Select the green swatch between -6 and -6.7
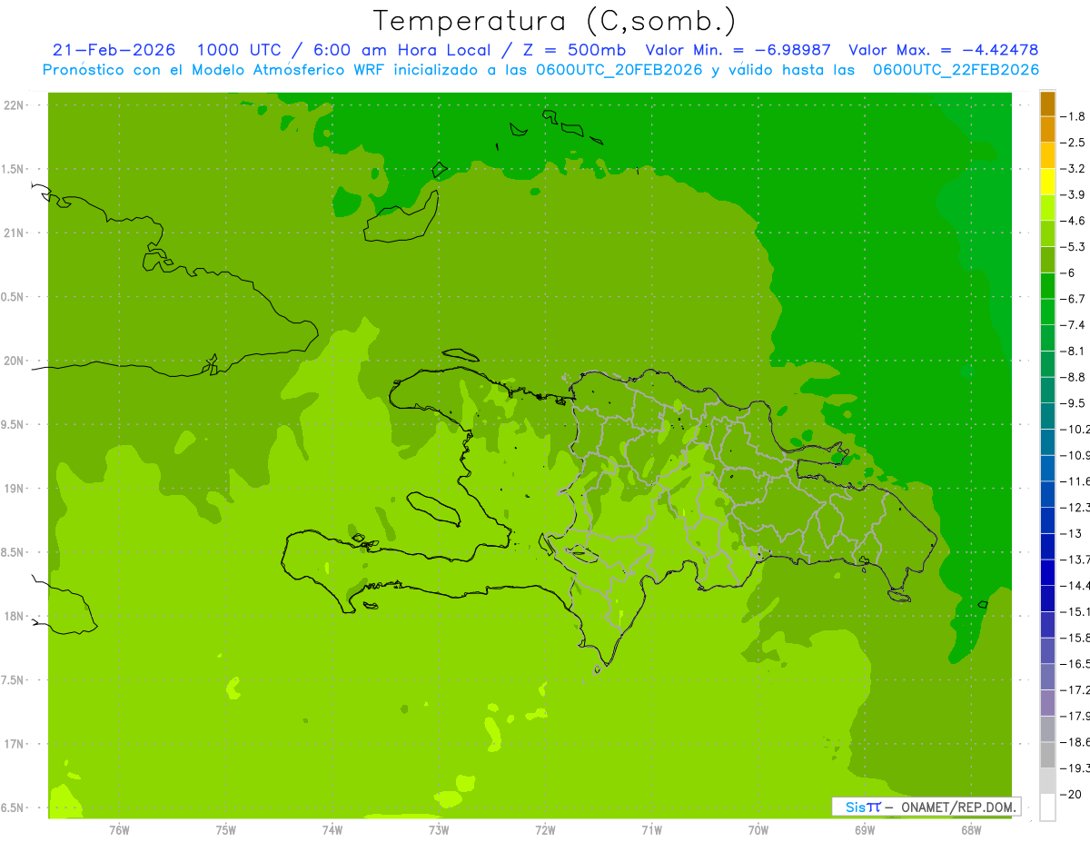 pos(1047,286)
